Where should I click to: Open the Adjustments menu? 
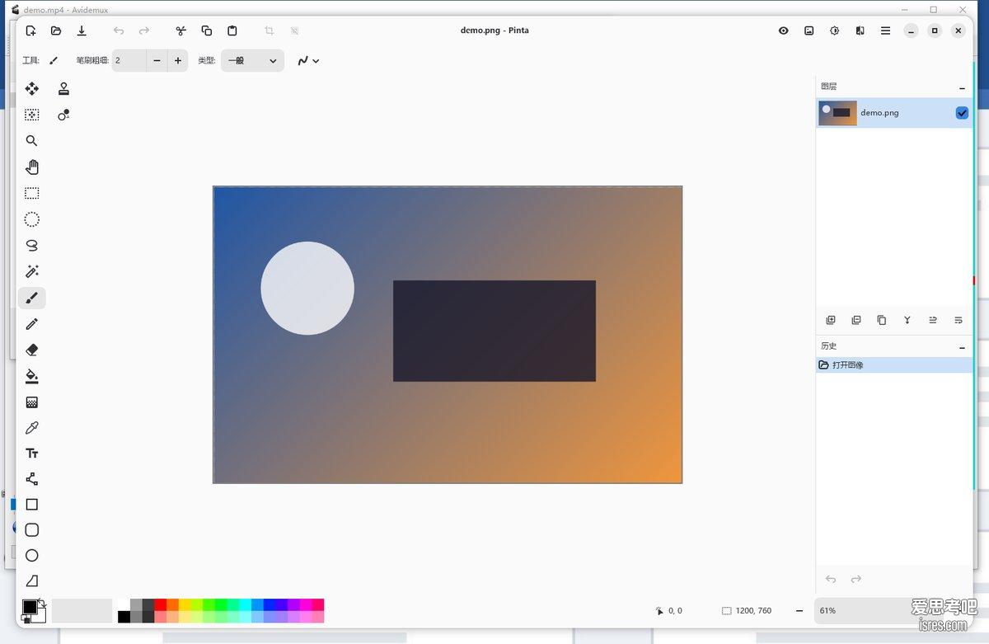835,31
